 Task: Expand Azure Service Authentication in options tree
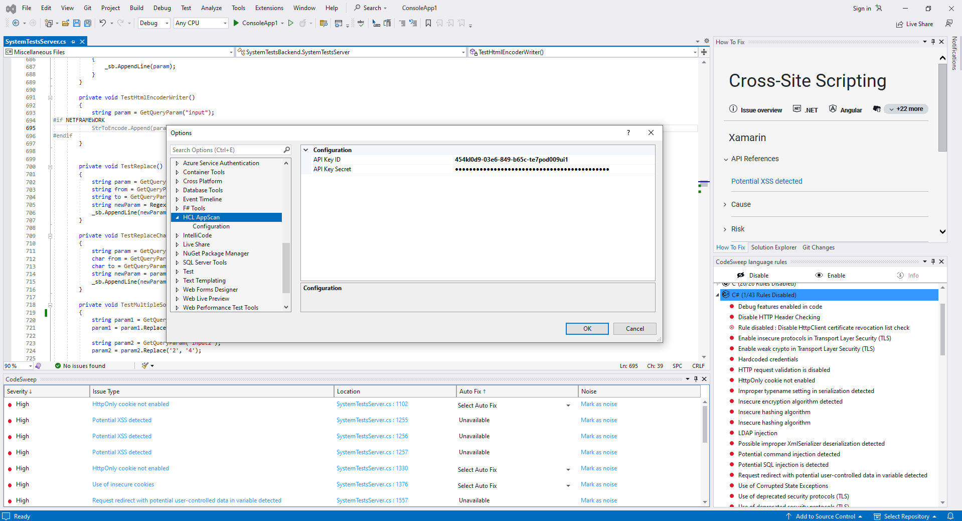point(177,163)
